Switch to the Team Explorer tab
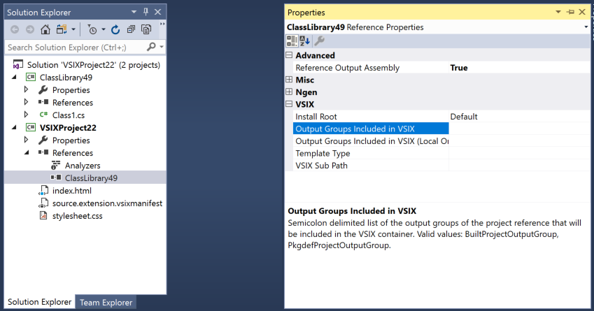The width and height of the screenshot is (594, 311). (x=106, y=303)
